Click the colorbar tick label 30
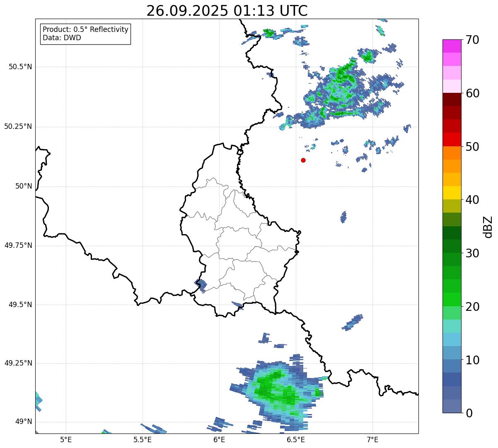Screen dimensions: 498x448 click(x=472, y=253)
